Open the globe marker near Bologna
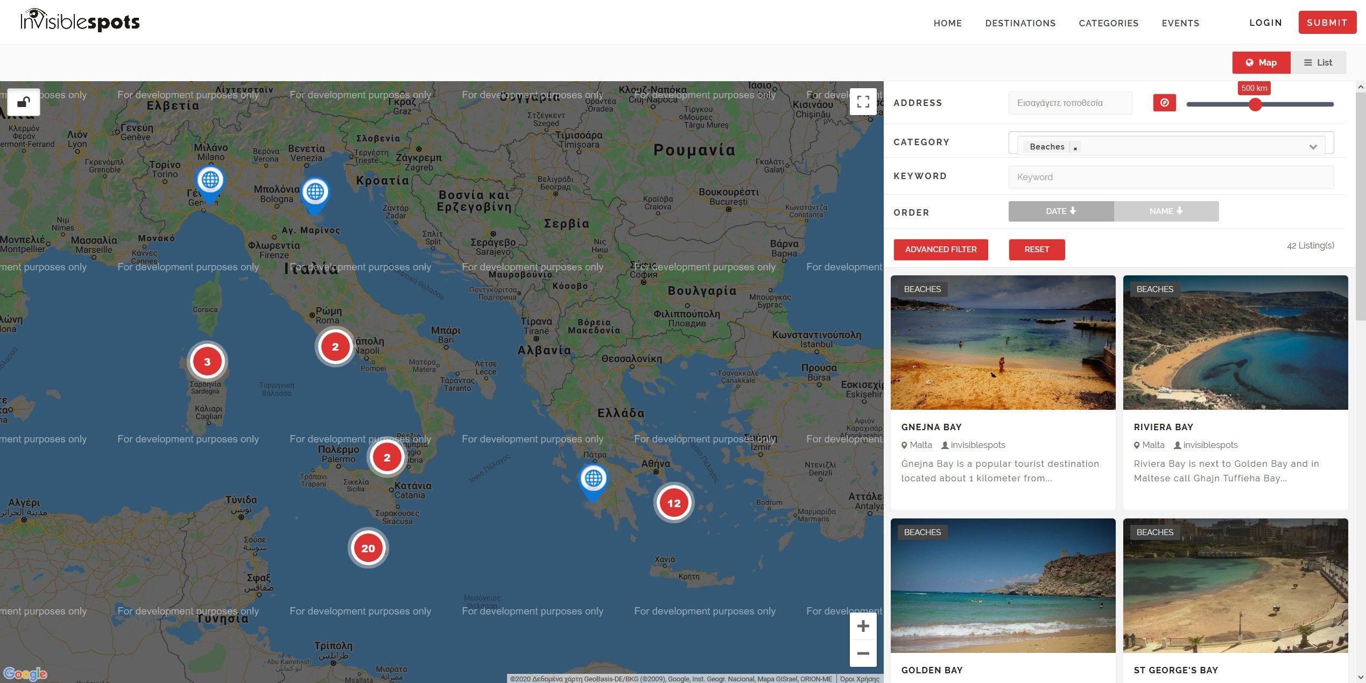Screen dimensions: 1366x683 coord(315,196)
